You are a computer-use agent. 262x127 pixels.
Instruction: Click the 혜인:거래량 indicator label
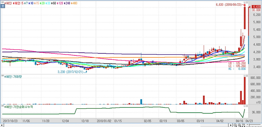click(x=14, y=77)
